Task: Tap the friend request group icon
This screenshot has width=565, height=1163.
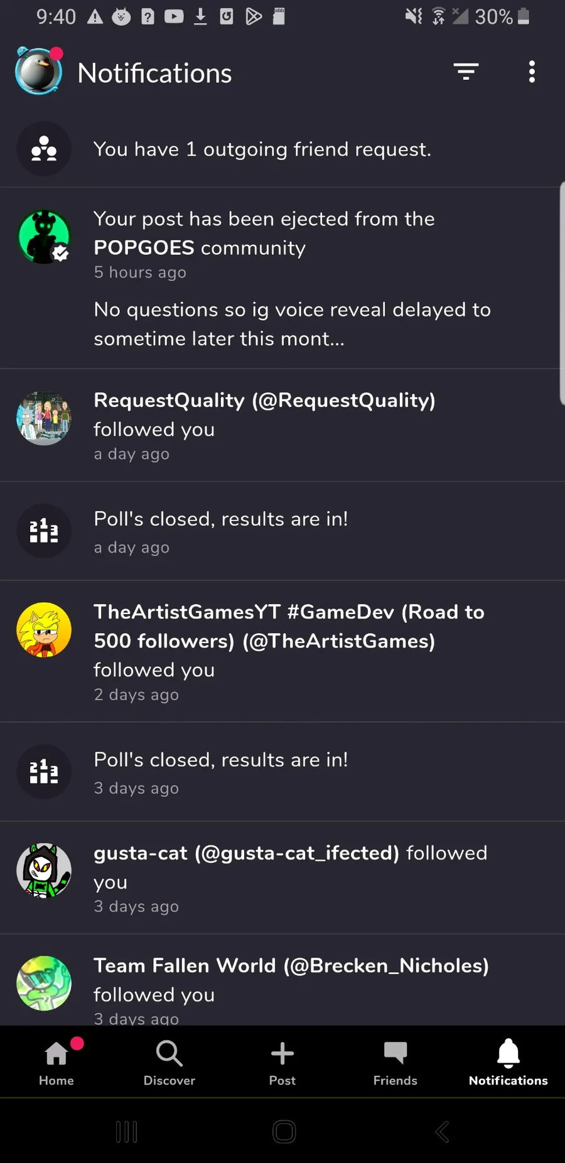Action: (x=44, y=149)
